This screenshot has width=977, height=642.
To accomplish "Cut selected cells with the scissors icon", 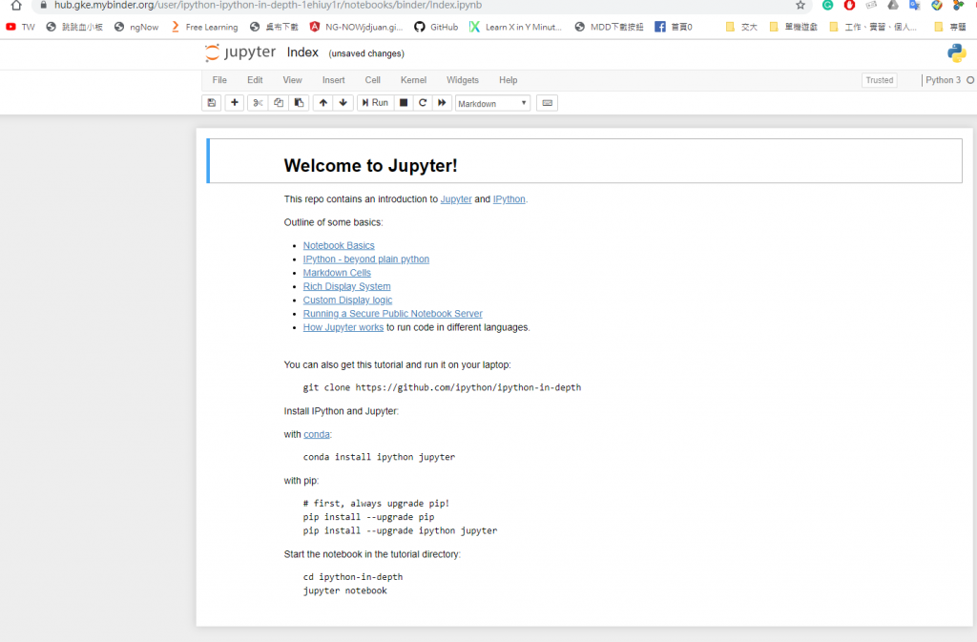I will click(258, 103).
